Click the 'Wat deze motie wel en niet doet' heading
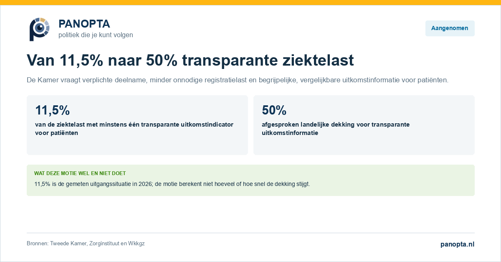 click(80, 173)
